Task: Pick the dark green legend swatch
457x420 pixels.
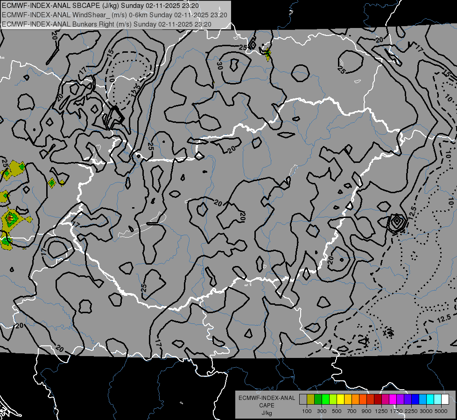Action: (x=318, y=399)
